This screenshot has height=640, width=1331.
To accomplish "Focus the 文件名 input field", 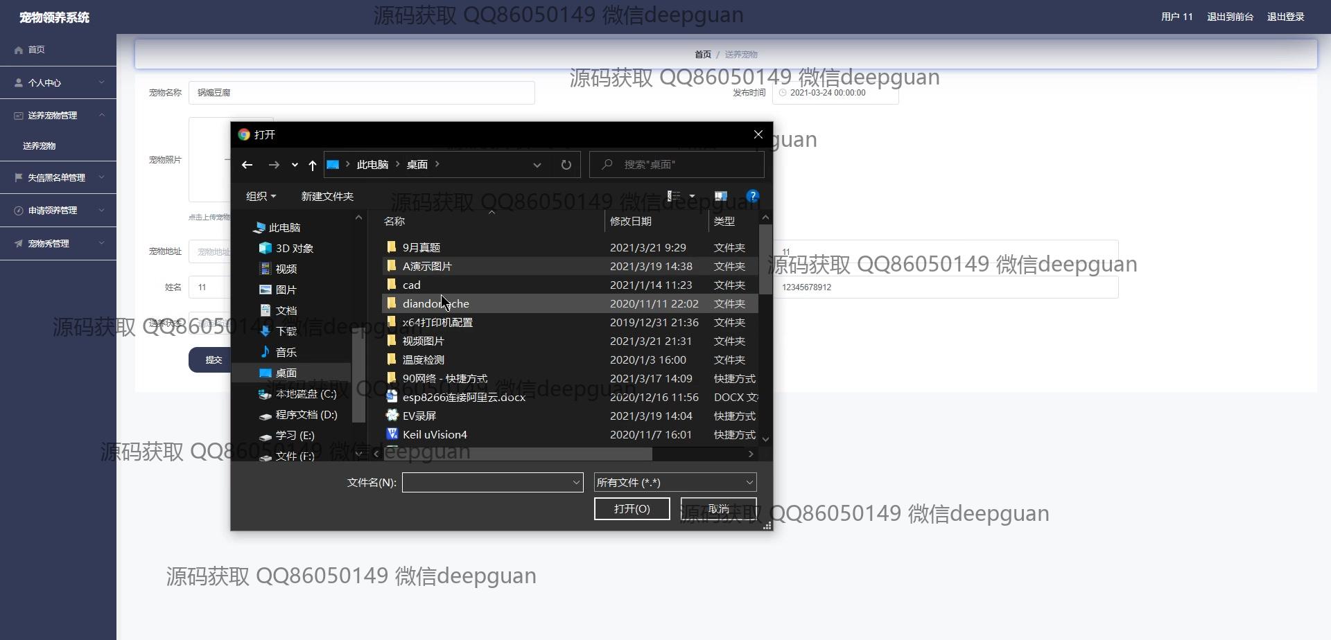I will (x=487, y=482).
